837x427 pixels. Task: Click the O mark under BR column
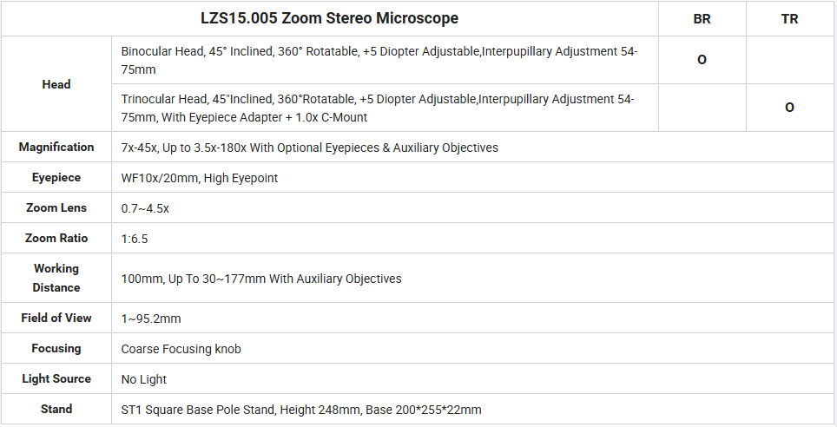click(x=702, y=60)
